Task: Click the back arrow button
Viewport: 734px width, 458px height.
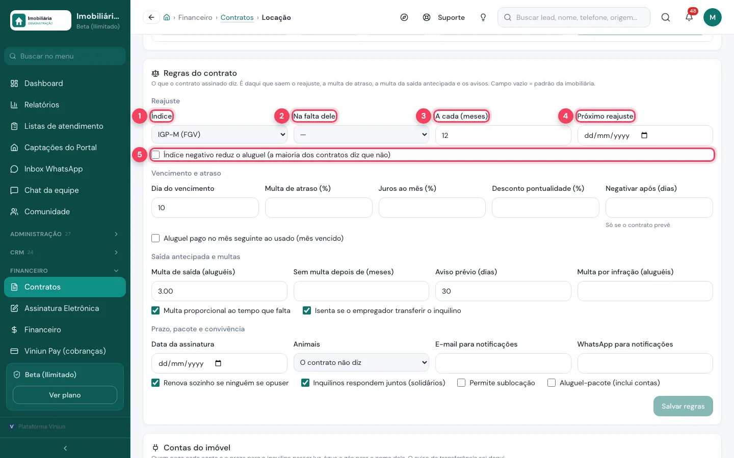Action: (151, 17)
